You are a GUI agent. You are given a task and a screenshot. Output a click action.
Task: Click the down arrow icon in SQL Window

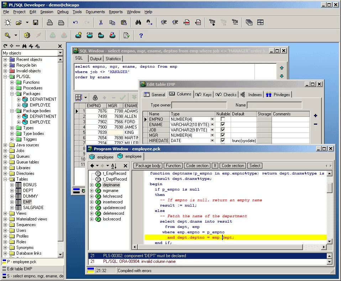click(282, 76)
